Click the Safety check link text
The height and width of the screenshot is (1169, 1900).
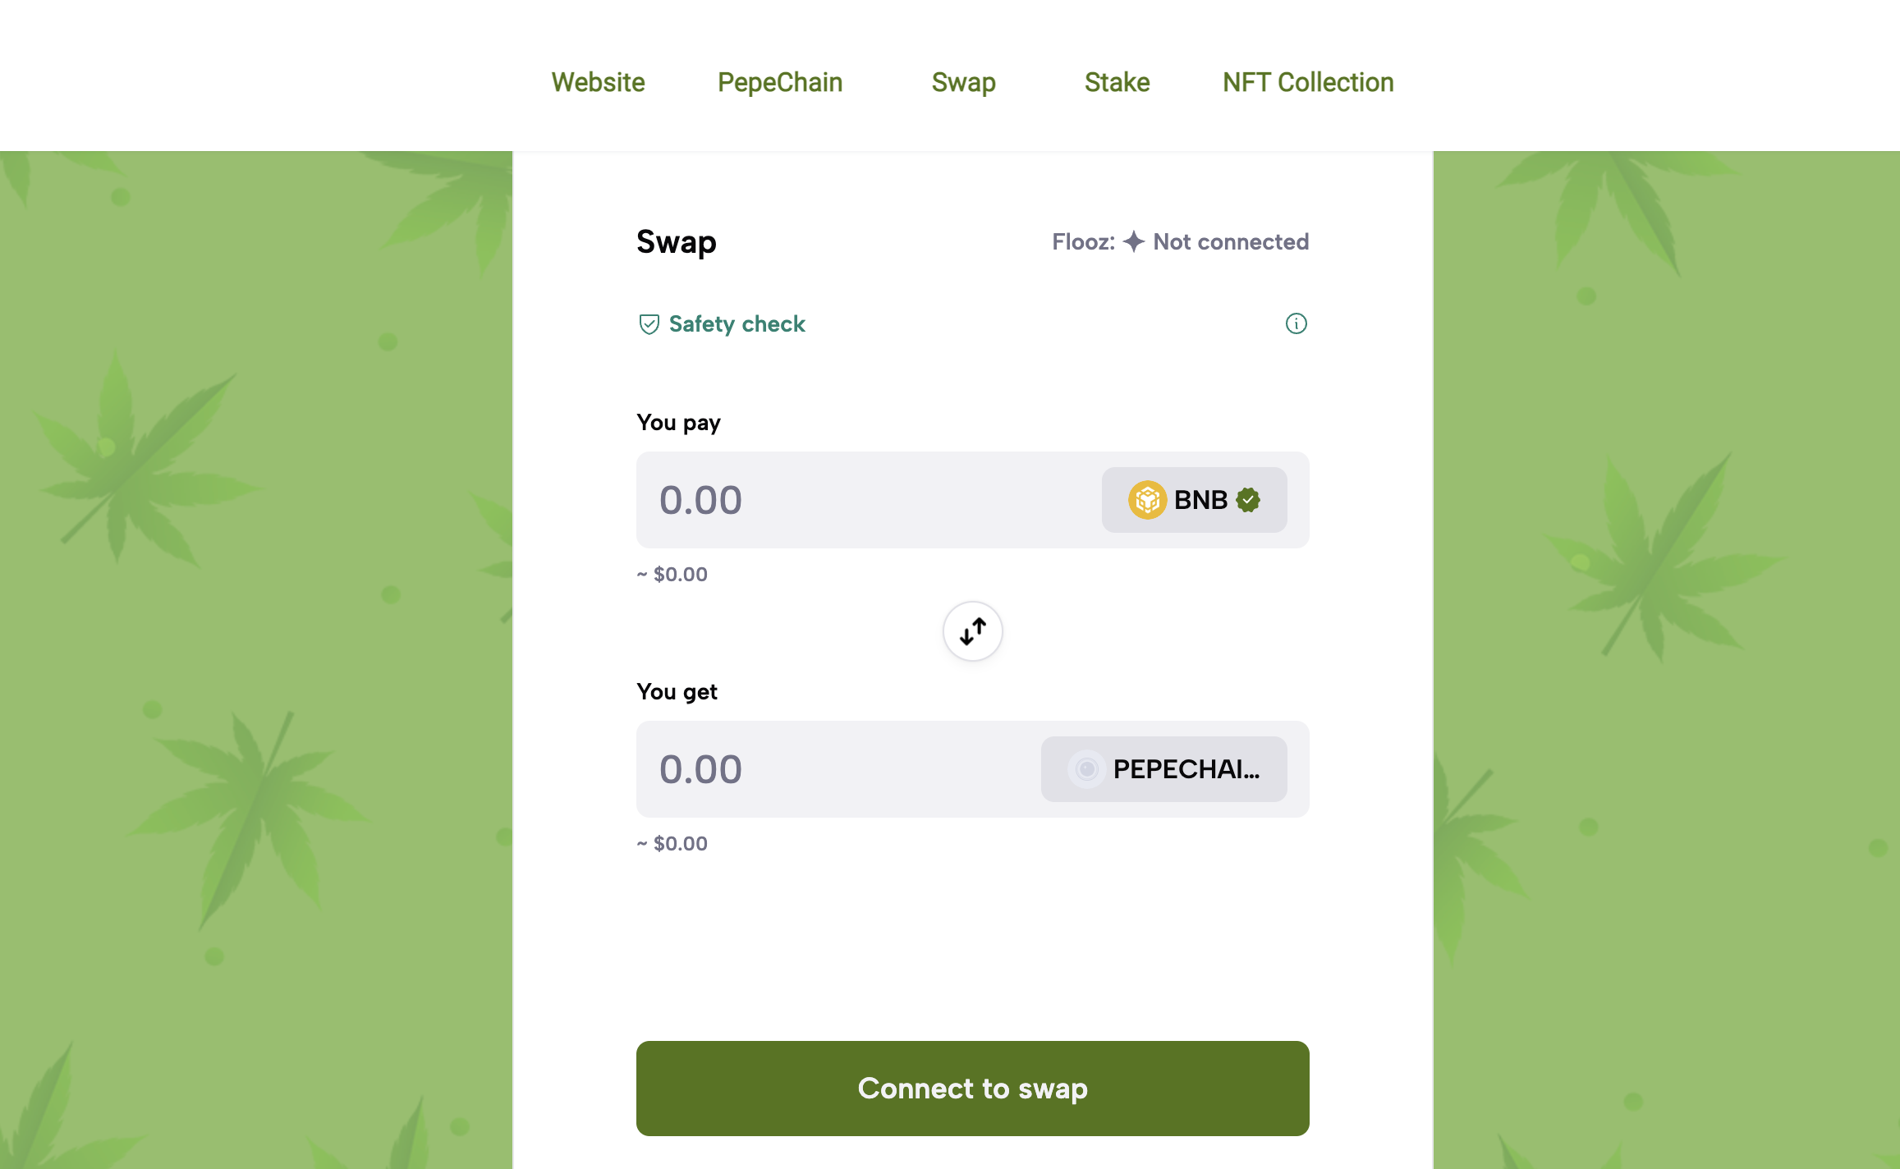[737, 324]
